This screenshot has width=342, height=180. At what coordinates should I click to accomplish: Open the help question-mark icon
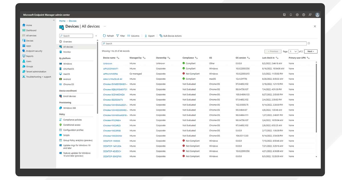(x=304, y=14)
